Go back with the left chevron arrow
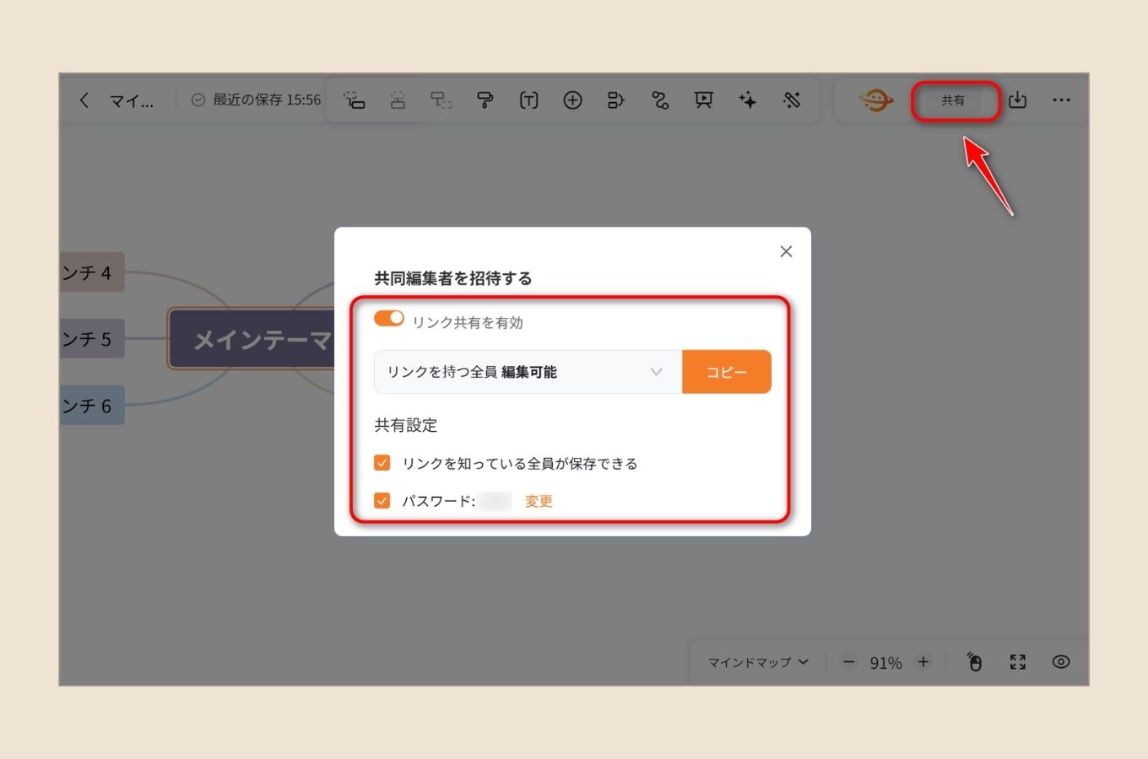Viewport: 1148px width, 759px height. point(84,100)
